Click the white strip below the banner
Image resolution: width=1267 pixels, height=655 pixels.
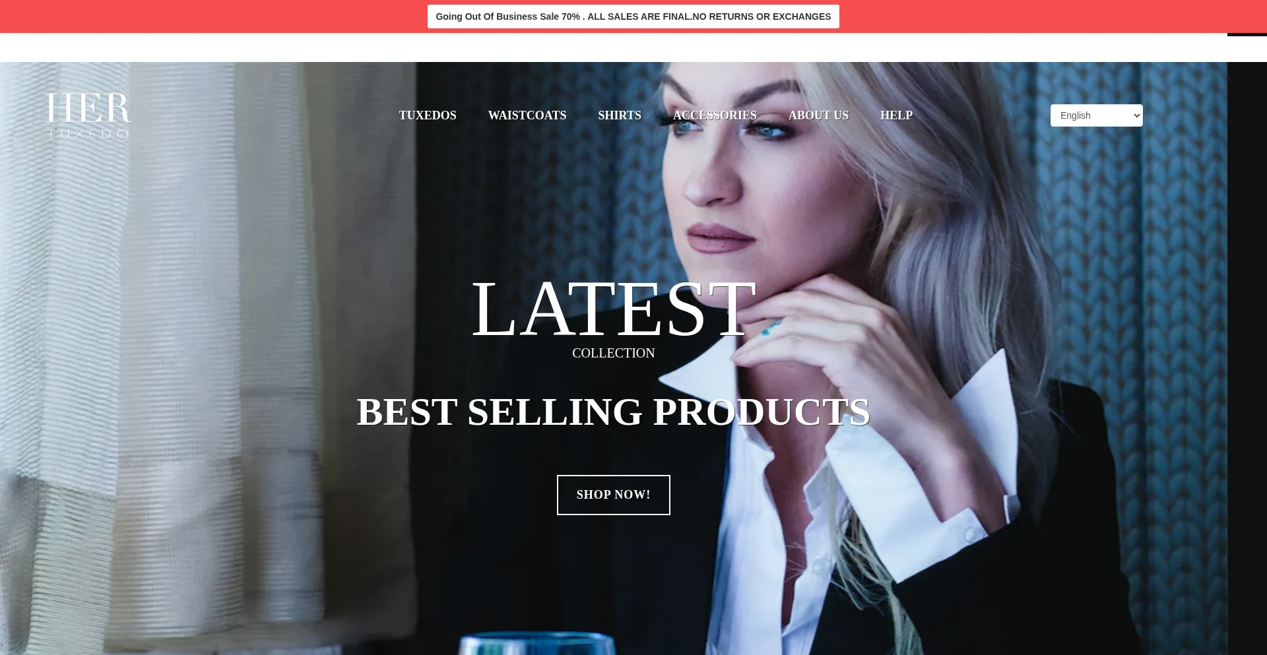click(x=614, y=47)
